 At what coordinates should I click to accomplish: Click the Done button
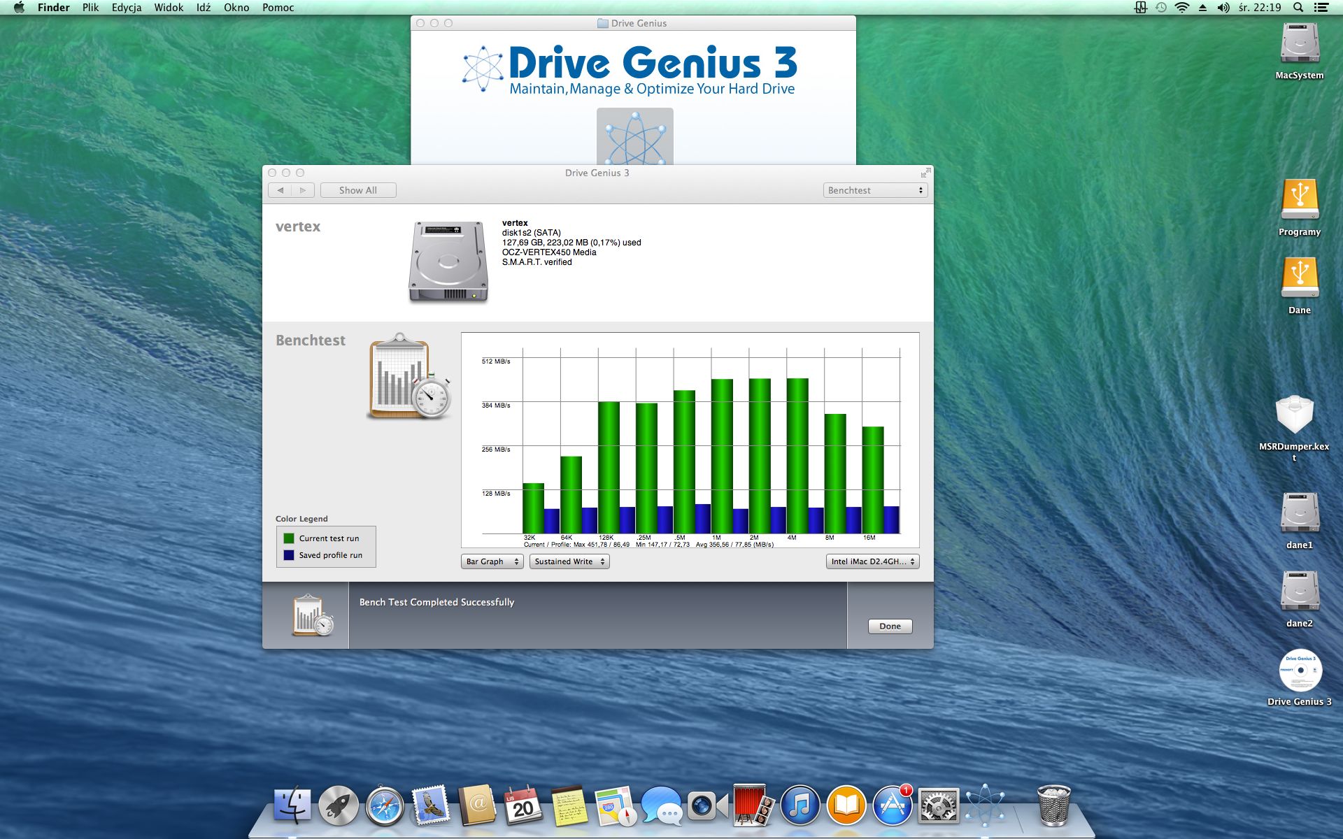coord(890,626)
